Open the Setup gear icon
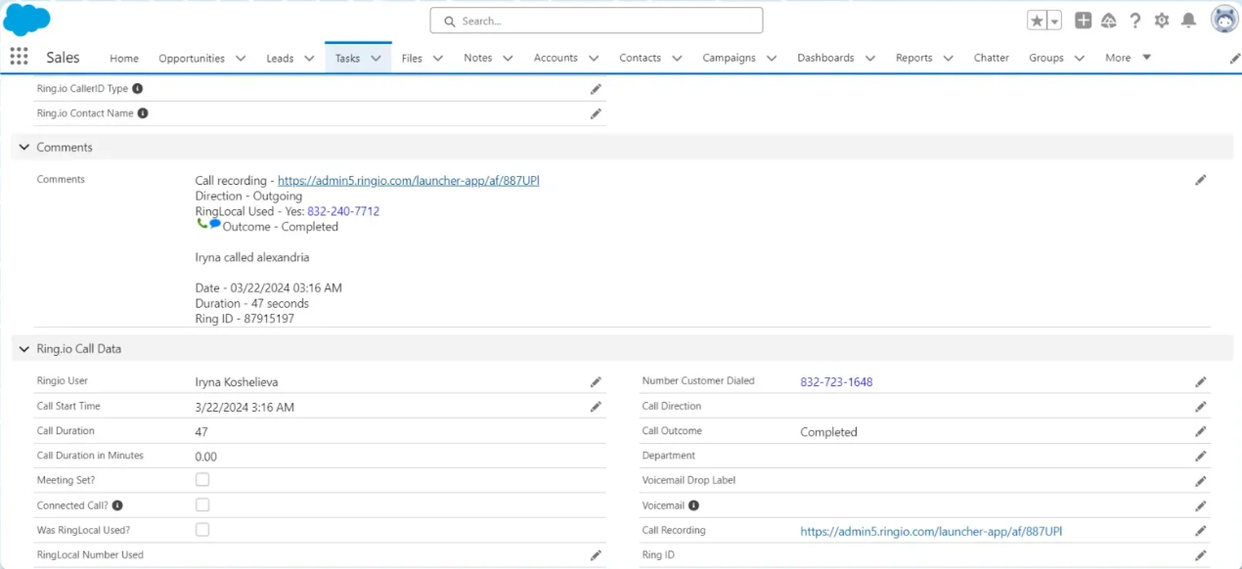The width and height of the screenshot is (1242, 569). click(x=1162, y=21)
